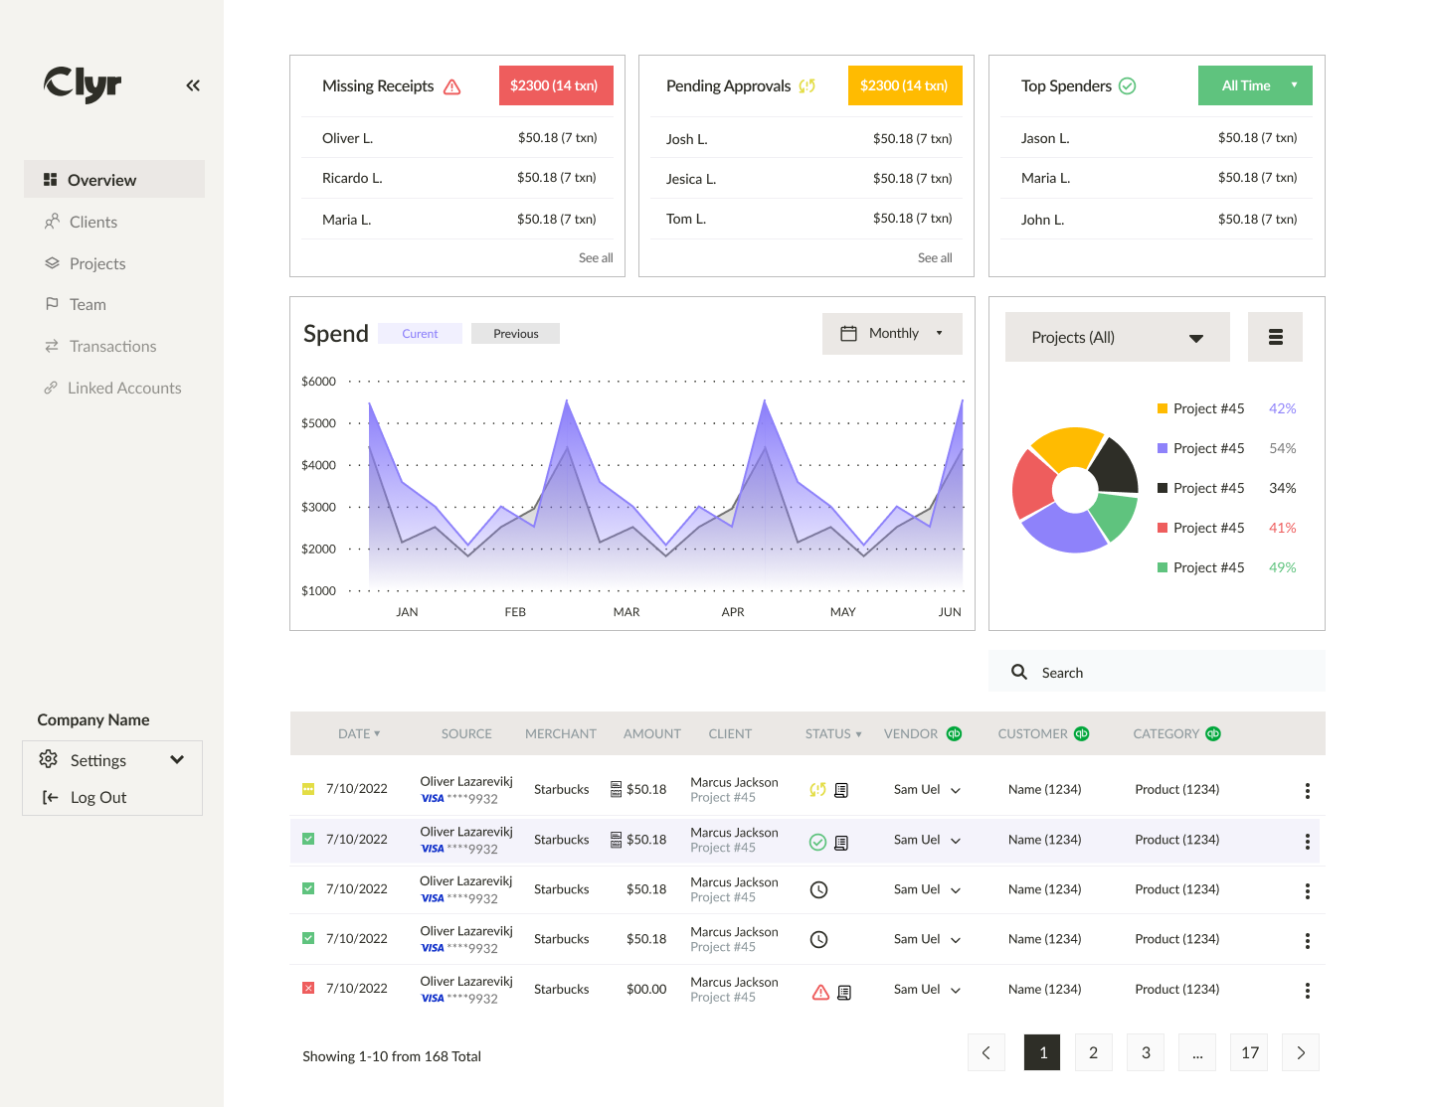Collapse the sidebar with the double-chevron icon
This screenshot has height=1107, width=1432.
[x=192, y=85]
